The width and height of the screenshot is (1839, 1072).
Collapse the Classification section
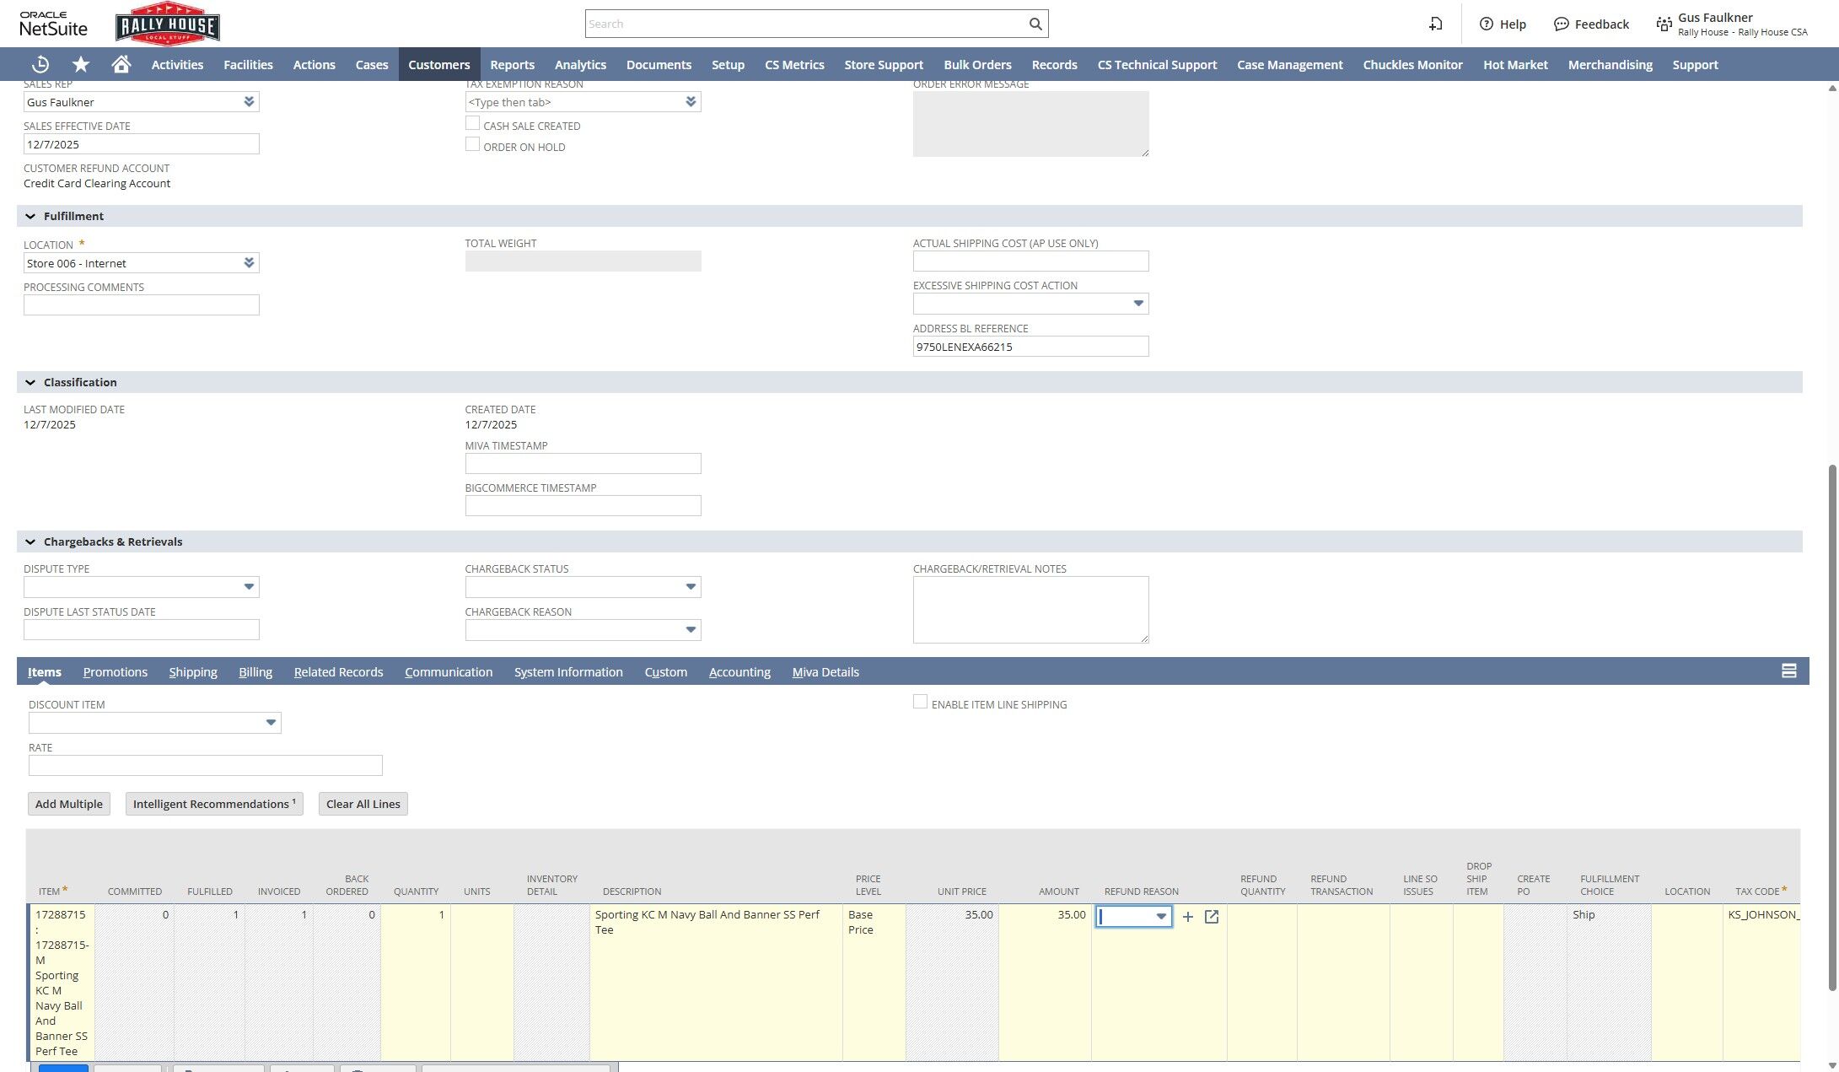30,383
